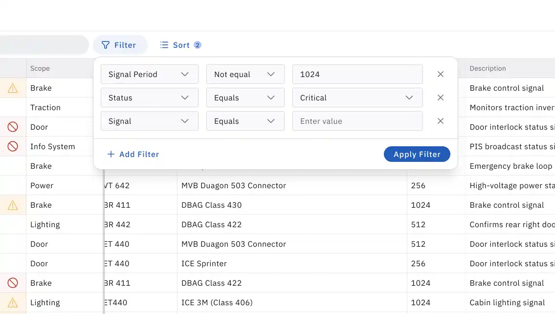This screenshot has height=314, width=555.
Task: Select the Cabin lighting signal description
Action: pos(507,302)
